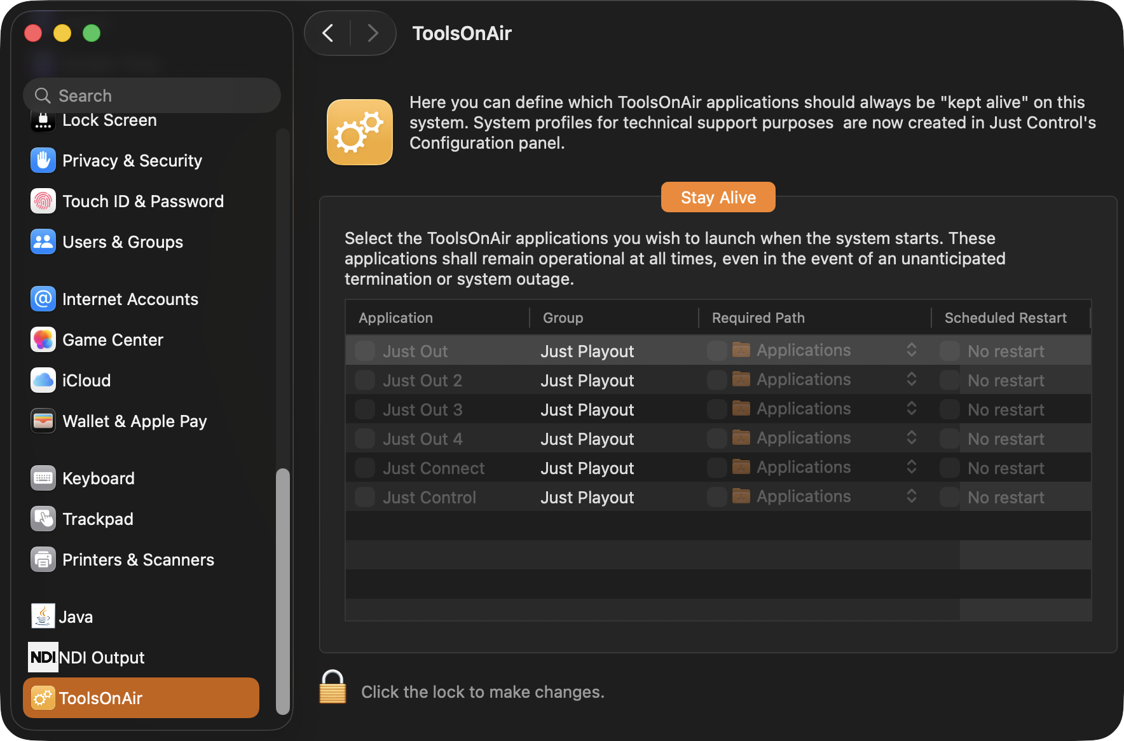This screenshot has height=741, width=1124.
Task: Click Scheduled Restart column header
Action: (1011, 318)
